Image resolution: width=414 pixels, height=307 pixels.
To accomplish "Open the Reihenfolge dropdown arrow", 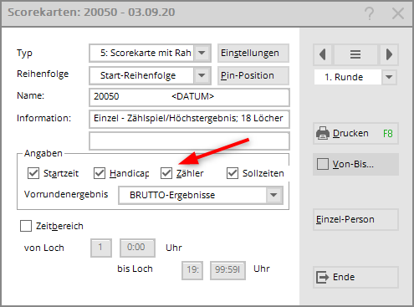I will point(202,75).
